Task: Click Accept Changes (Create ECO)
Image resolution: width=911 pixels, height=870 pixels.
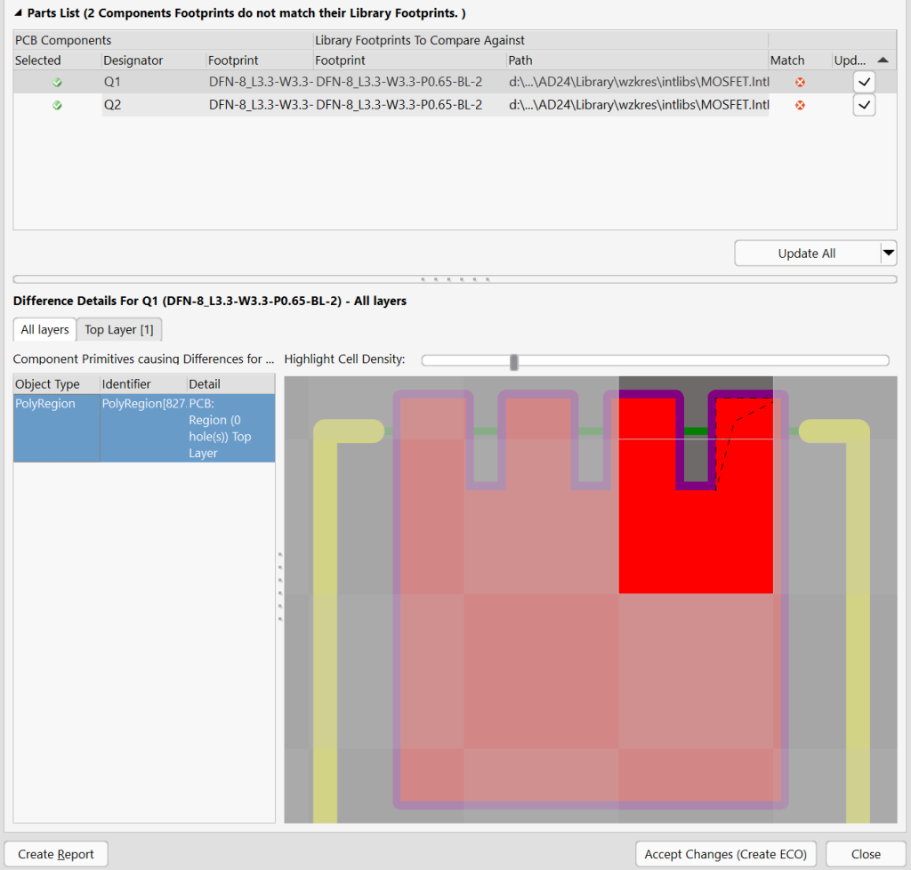Action: [x=725, y=854]
